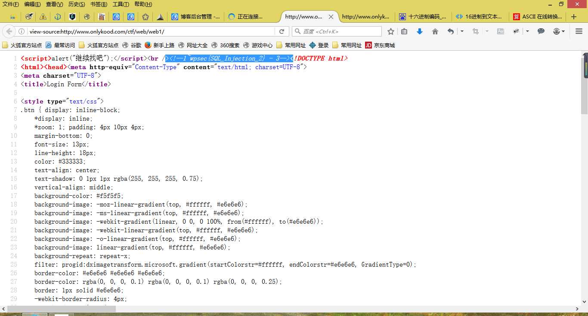This screenshot has width=588, height=316.
Task: Reload the view-source page
Action: (282, 31)
